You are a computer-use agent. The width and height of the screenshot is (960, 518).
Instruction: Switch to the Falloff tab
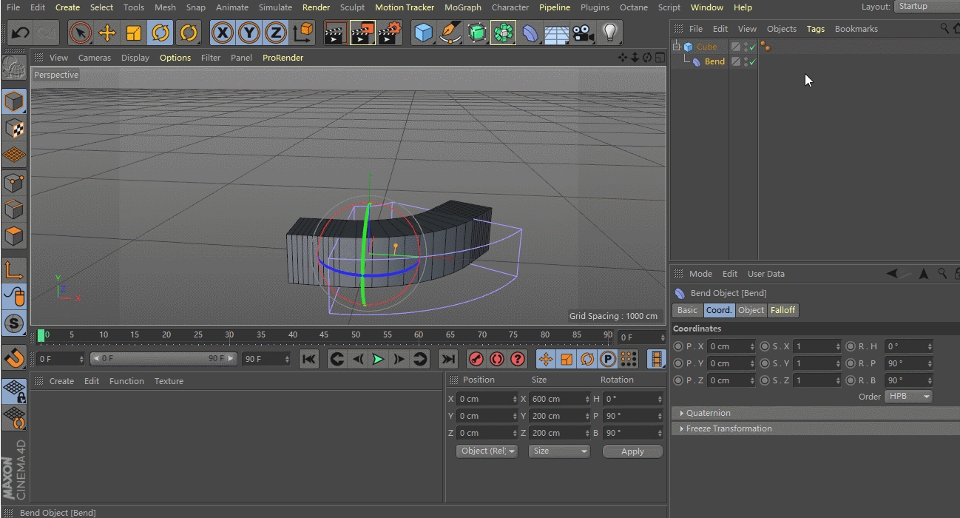pos(783,310)
